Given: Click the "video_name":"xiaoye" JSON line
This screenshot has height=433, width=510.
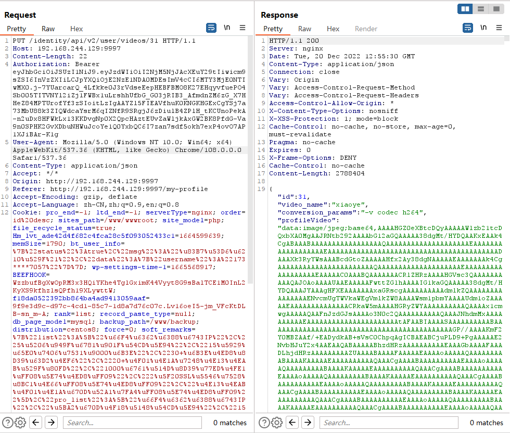Looking at the screenshot, I should [322, 205].
